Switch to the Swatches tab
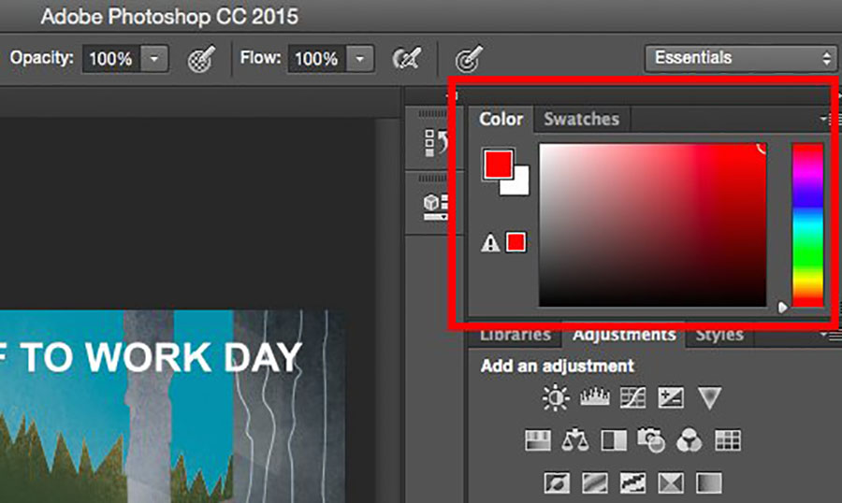This screenshot has height=503, width=842. (581, 120)
